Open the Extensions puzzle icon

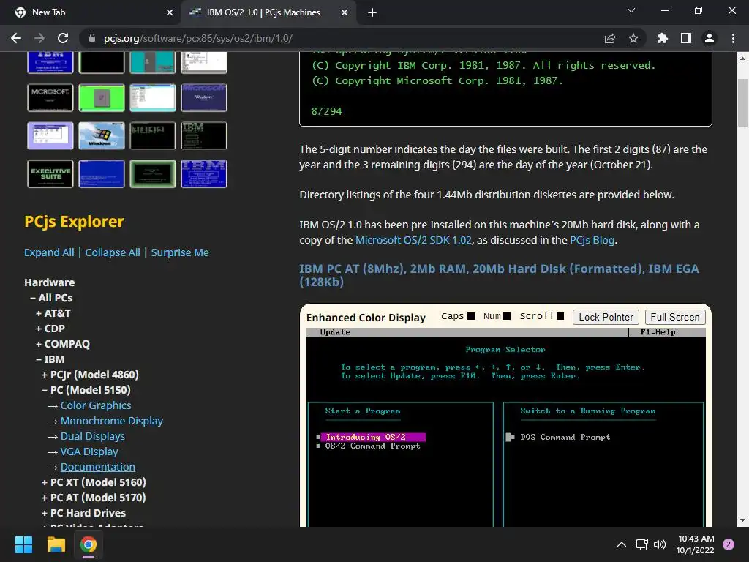click(x=663, y=38)
